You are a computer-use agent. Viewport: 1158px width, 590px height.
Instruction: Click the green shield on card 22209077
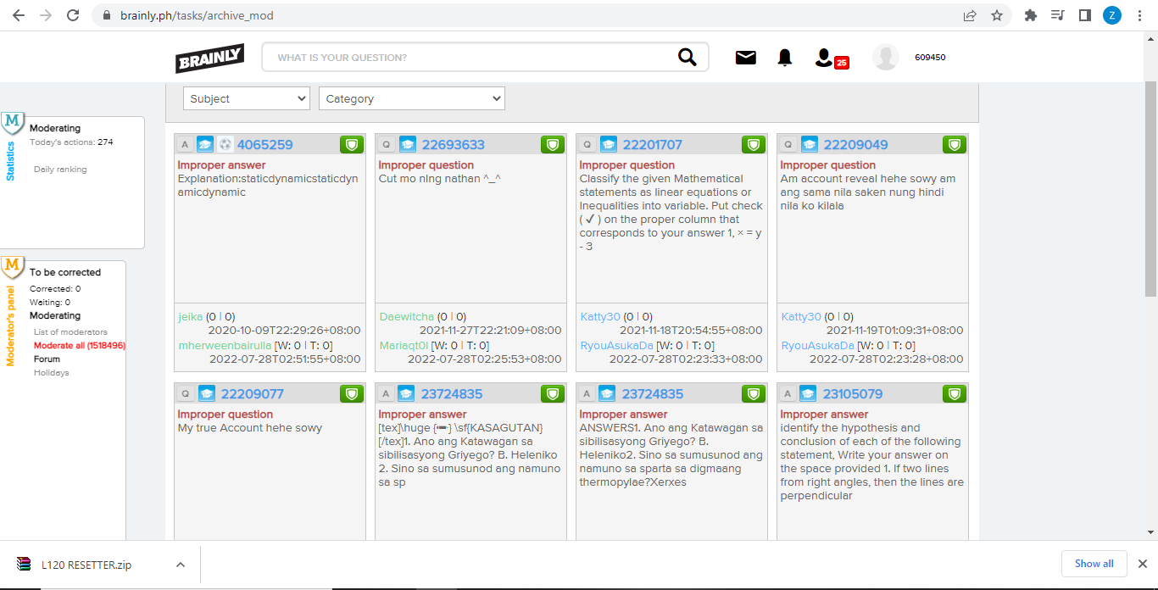pyautogui.click(x=352, y=393)
